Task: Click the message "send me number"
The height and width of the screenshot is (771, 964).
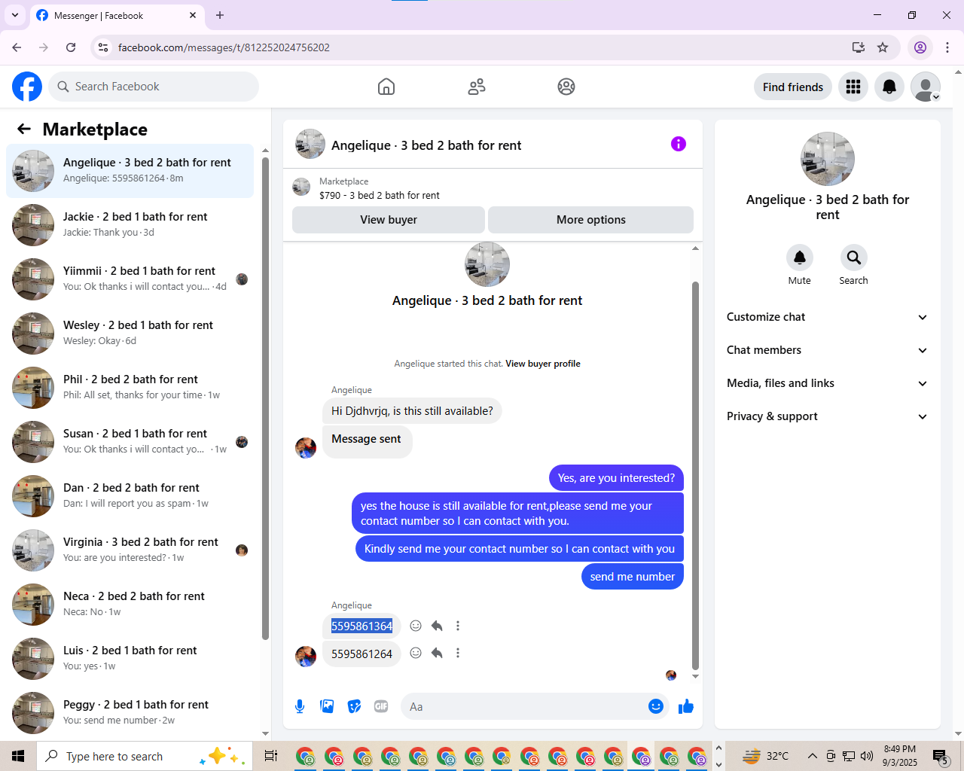Action: 633,577
